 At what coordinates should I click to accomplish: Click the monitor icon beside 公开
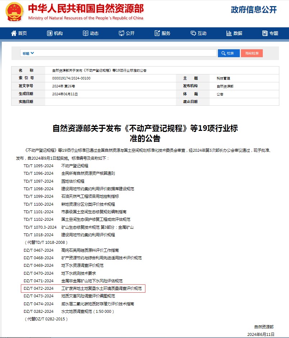[121, 33]
